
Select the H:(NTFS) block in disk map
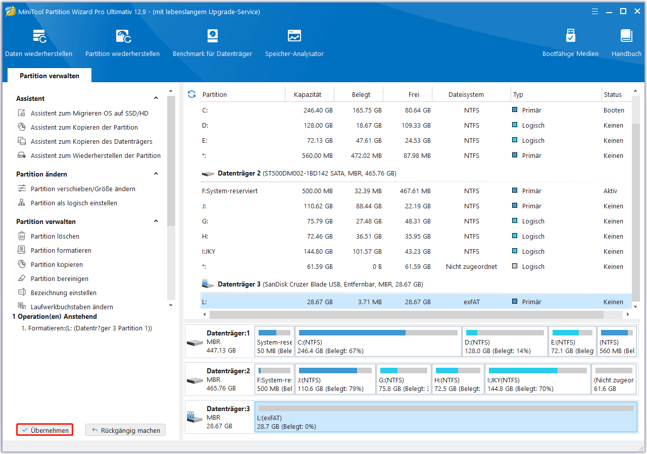point(458,380)
